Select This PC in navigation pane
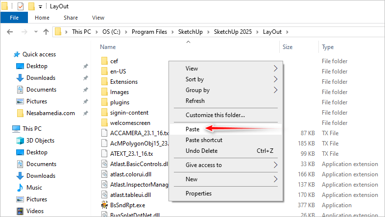 point(32,129)
